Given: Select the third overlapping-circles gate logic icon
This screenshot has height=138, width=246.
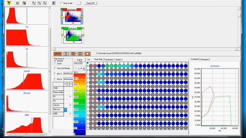Looking at the screenshot, I should pos(80,54).
